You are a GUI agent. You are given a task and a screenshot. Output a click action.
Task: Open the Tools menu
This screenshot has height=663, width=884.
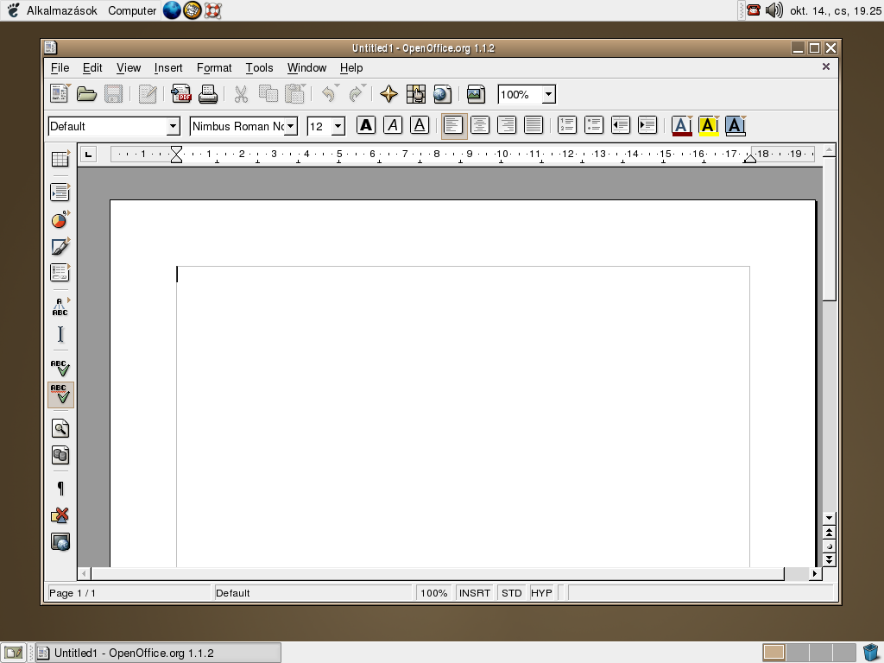click(x=259, y=67)
